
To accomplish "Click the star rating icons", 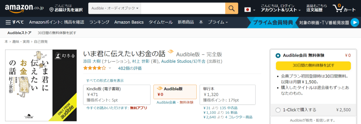I will (94, 68).
